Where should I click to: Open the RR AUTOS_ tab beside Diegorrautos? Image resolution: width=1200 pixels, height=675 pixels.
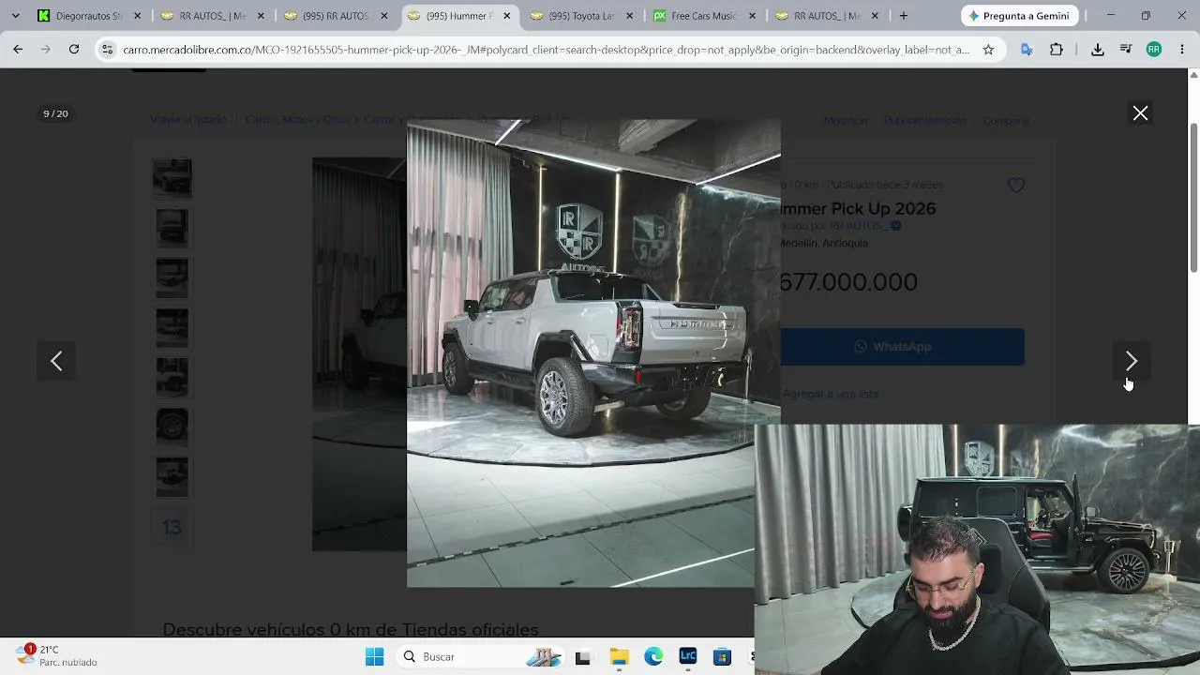click(x=213, y=16)
